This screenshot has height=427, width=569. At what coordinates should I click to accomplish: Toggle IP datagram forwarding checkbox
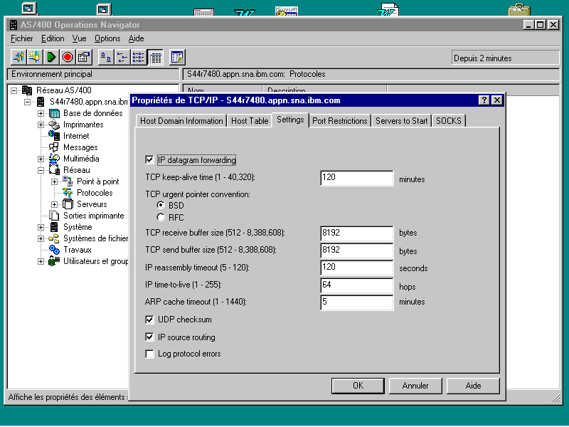coord(149,159)
